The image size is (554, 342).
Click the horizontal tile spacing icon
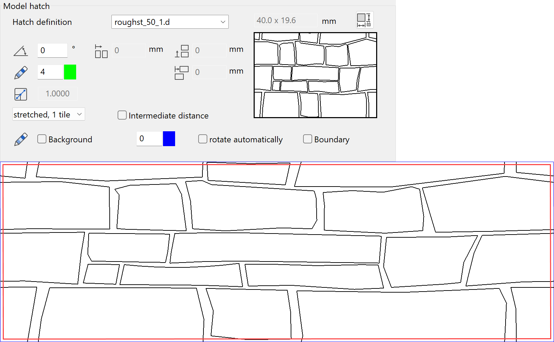(101, 50)
